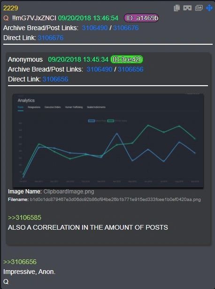
Task: Open Anonymous archive post link 3106656
Action: [x=131, y=69]
